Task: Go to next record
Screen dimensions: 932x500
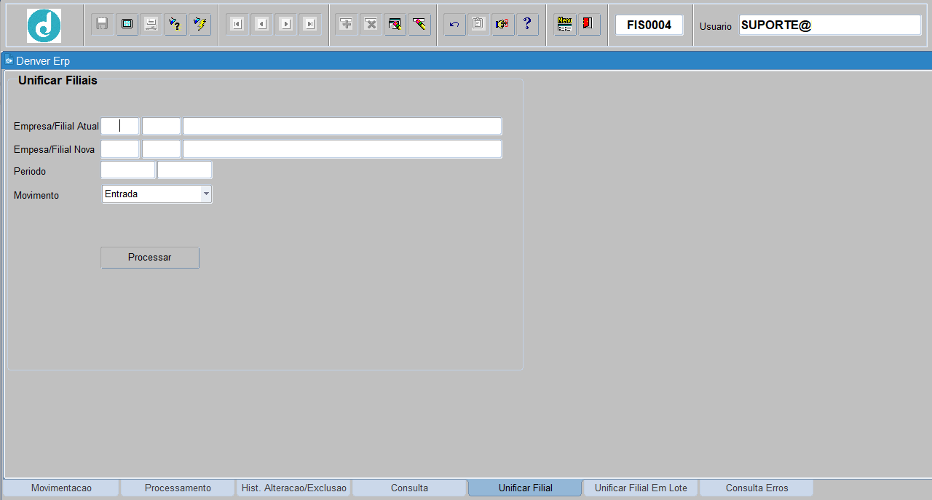Action: click(286, 24)
